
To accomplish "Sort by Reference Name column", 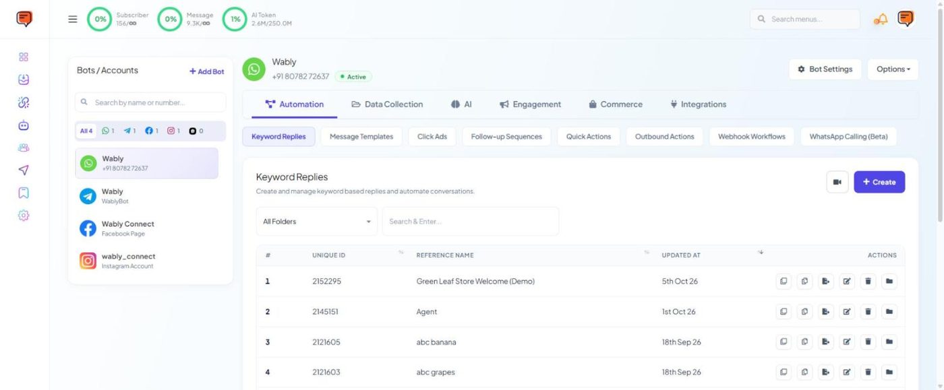I will click(647, 253).
